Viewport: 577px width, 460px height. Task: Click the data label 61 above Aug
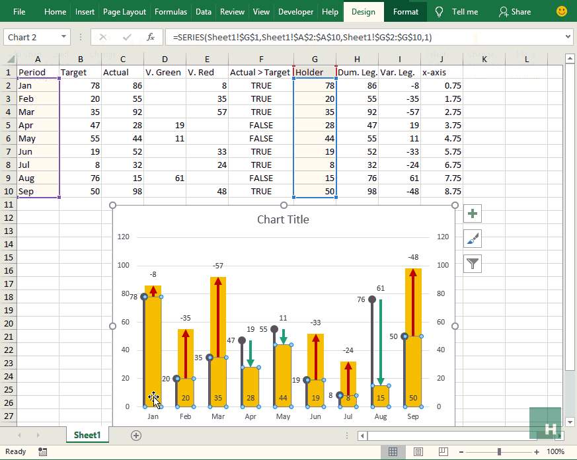click(381, 288)
